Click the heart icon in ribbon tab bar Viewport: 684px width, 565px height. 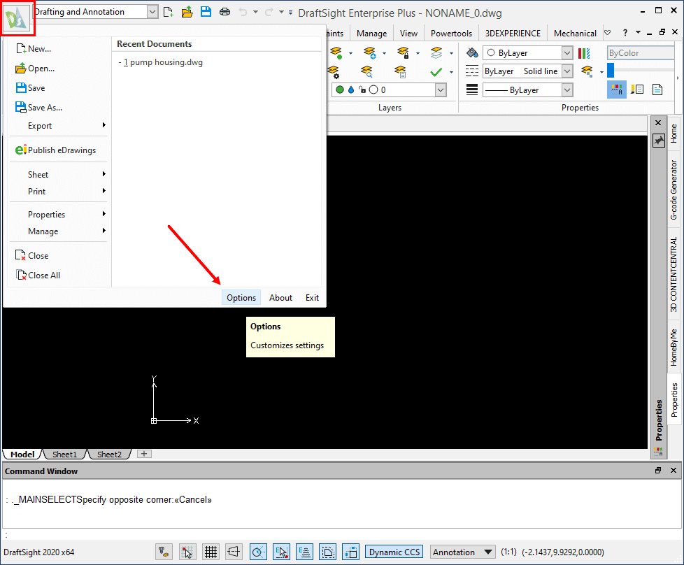607,33
